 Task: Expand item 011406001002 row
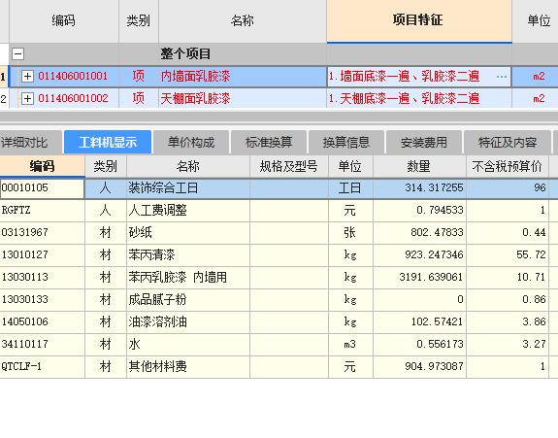coord(27,98)
